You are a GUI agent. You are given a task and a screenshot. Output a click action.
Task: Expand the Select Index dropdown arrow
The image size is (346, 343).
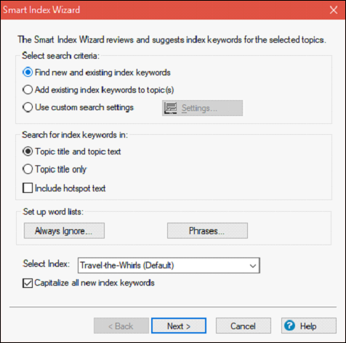[x=253, y=265]
